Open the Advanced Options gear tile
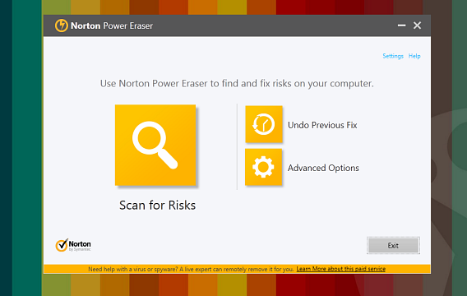467x296 pixels. 263,167
